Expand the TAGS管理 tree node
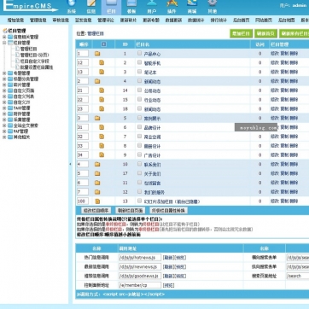 pos(4,108)
